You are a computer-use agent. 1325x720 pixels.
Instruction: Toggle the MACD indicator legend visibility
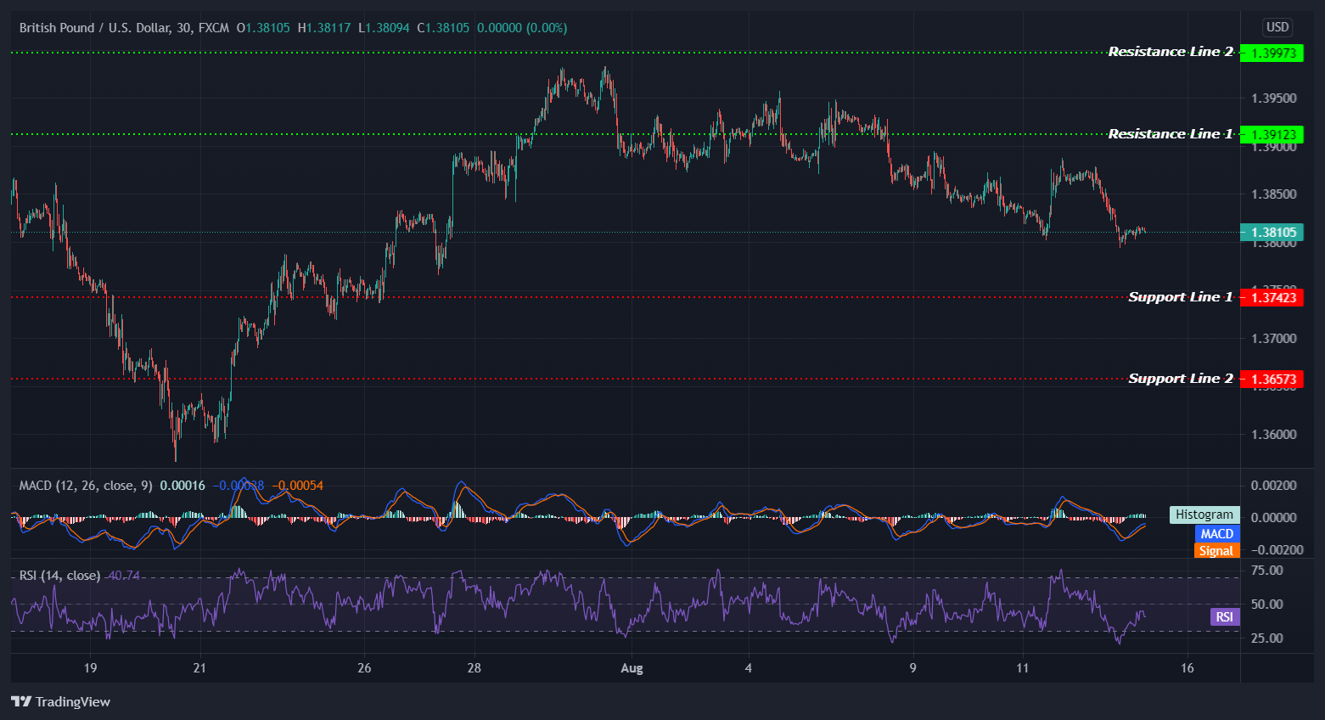84,485
